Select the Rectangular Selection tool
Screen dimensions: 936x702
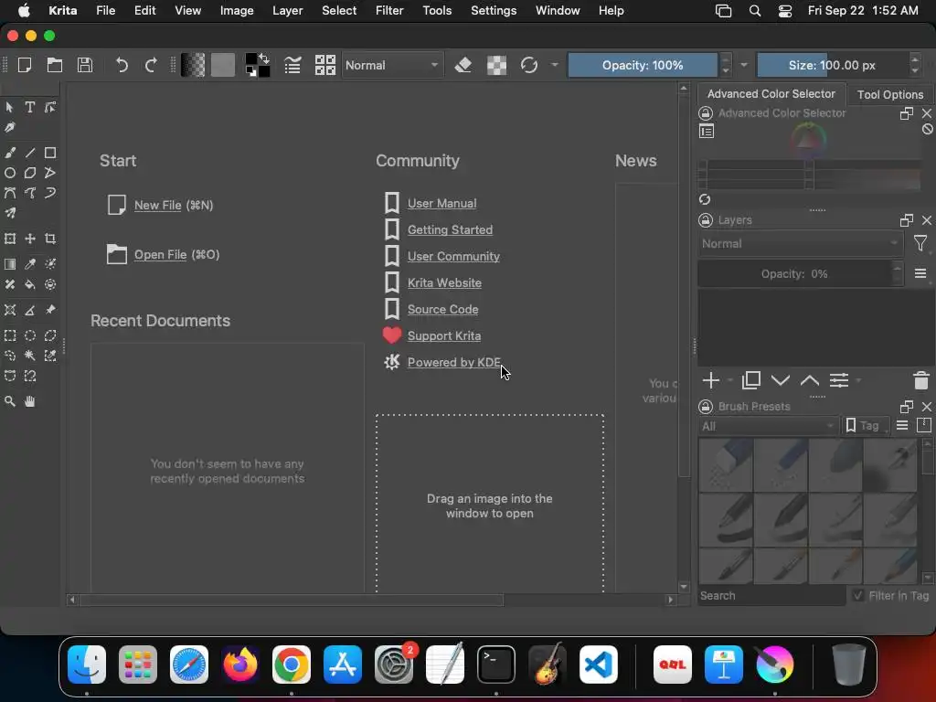(10, 335)
